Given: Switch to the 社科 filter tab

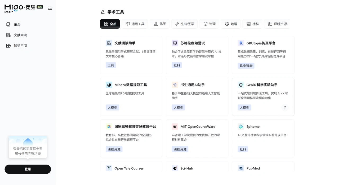Looking at the screenshot, I should (x=252, y=24).
